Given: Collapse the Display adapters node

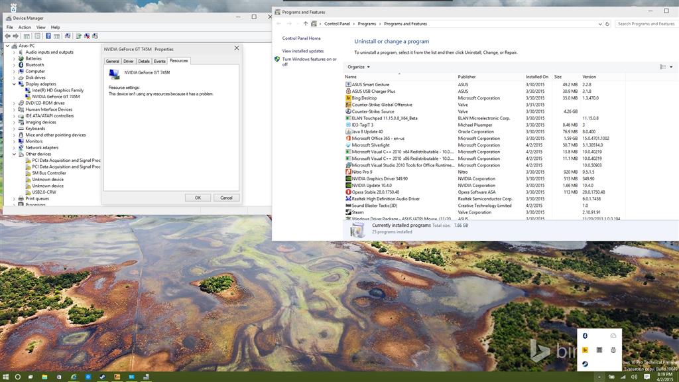Looking at the screenshot, I should tap(14, 84).
